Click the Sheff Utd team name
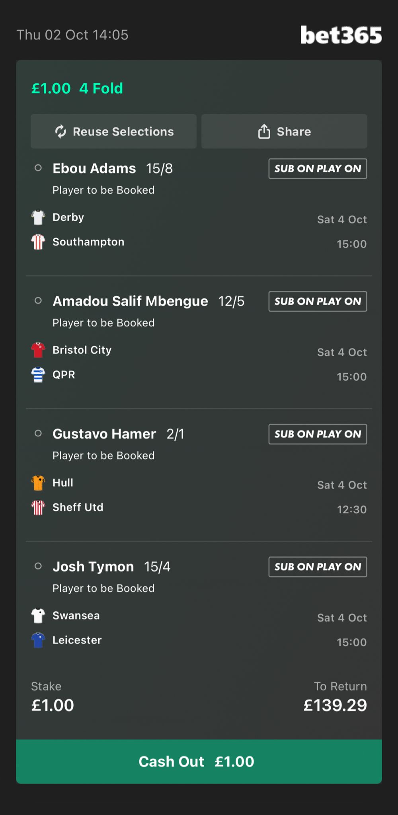Image resolution: width=398 pixels, height=815 pixels. click(78, 507)
